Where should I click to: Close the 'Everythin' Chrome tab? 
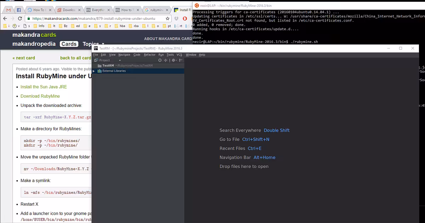(109, 10)
